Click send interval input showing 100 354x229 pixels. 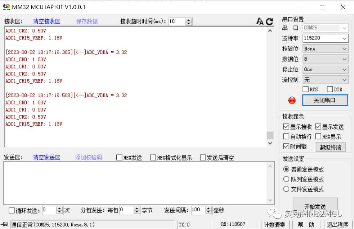coord(198,210)
